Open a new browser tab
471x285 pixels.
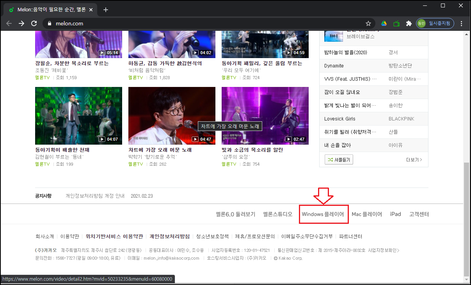pos(106,10)
